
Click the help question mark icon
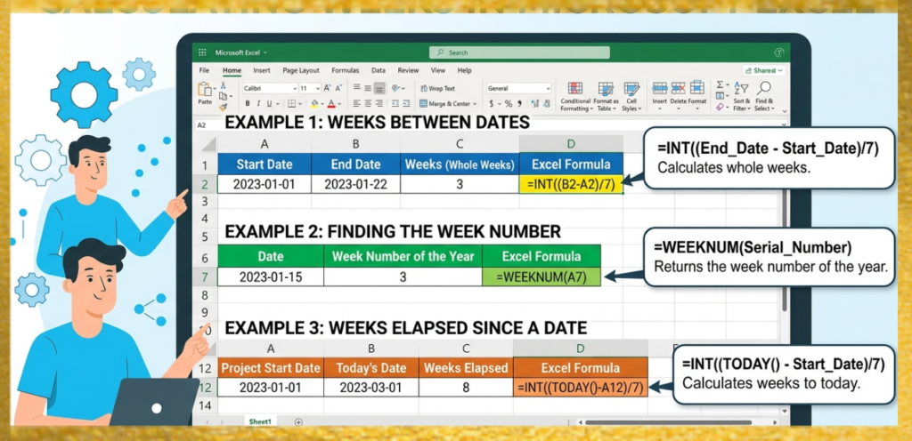(x=778, y=52)
